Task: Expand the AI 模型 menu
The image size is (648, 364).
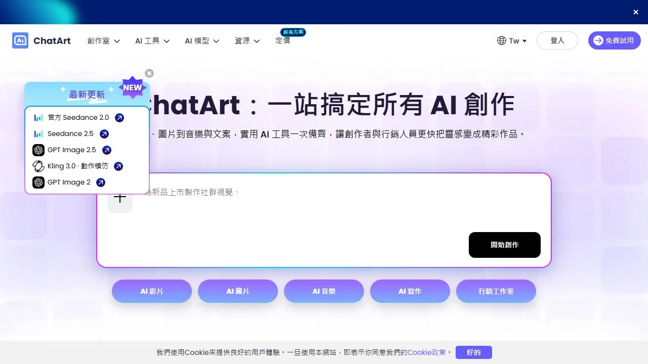Action: (x=202, y=41)
